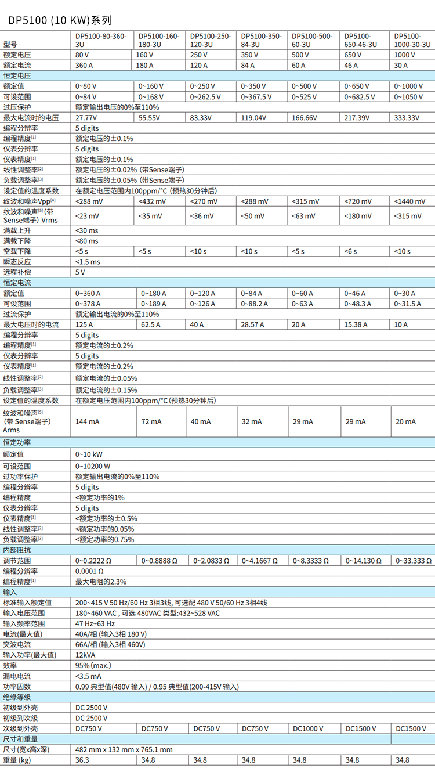Click cell 额定输出电压的0%至110%

click(x=117, y=107)
